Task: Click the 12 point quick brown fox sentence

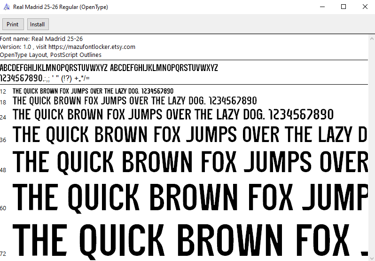Action: point(93,91)
